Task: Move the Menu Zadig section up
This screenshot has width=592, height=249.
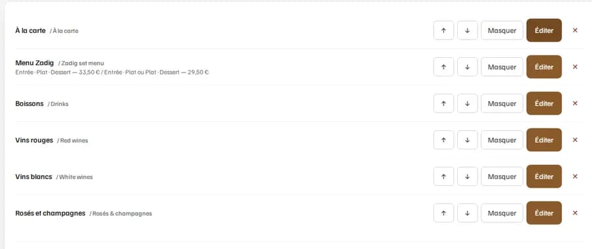Action: point(443,67)
